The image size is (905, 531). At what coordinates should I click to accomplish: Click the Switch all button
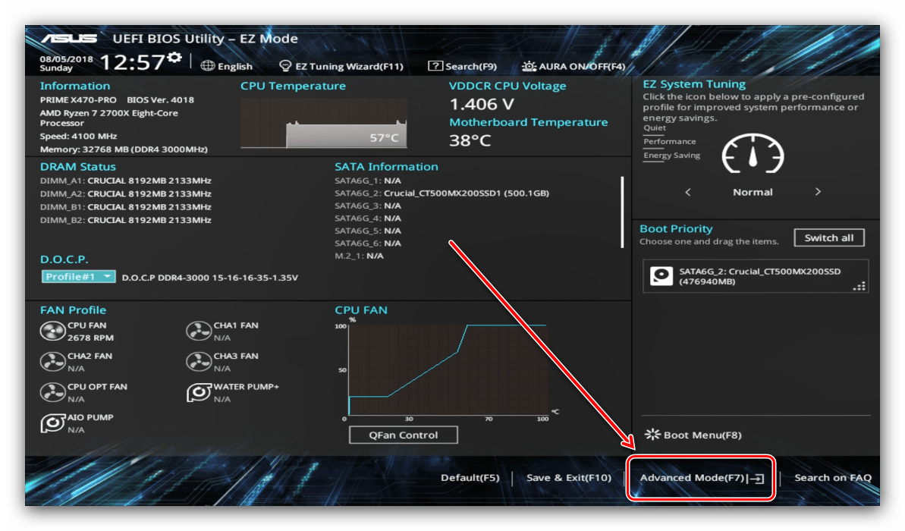click(x=828, y=238)
